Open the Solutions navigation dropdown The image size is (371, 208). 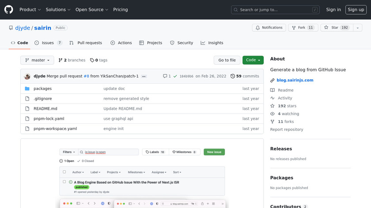[x=58, y=10]
